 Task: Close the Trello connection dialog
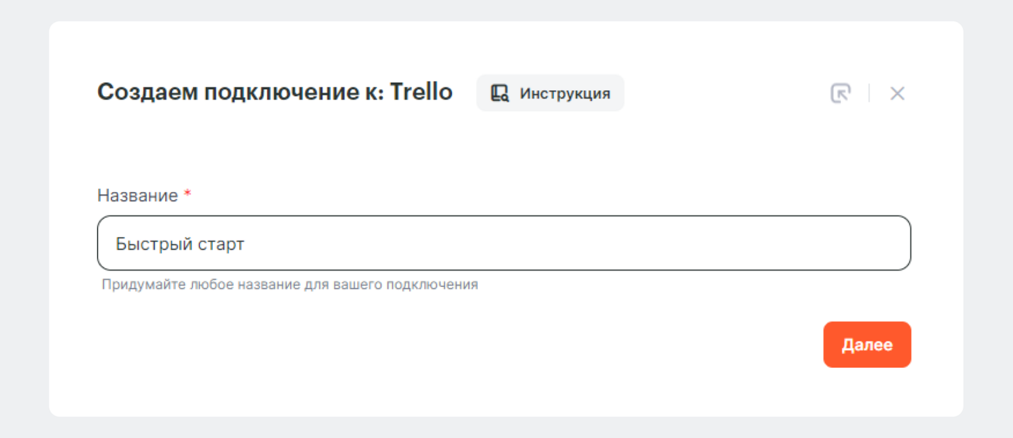(x=897, y=94)
